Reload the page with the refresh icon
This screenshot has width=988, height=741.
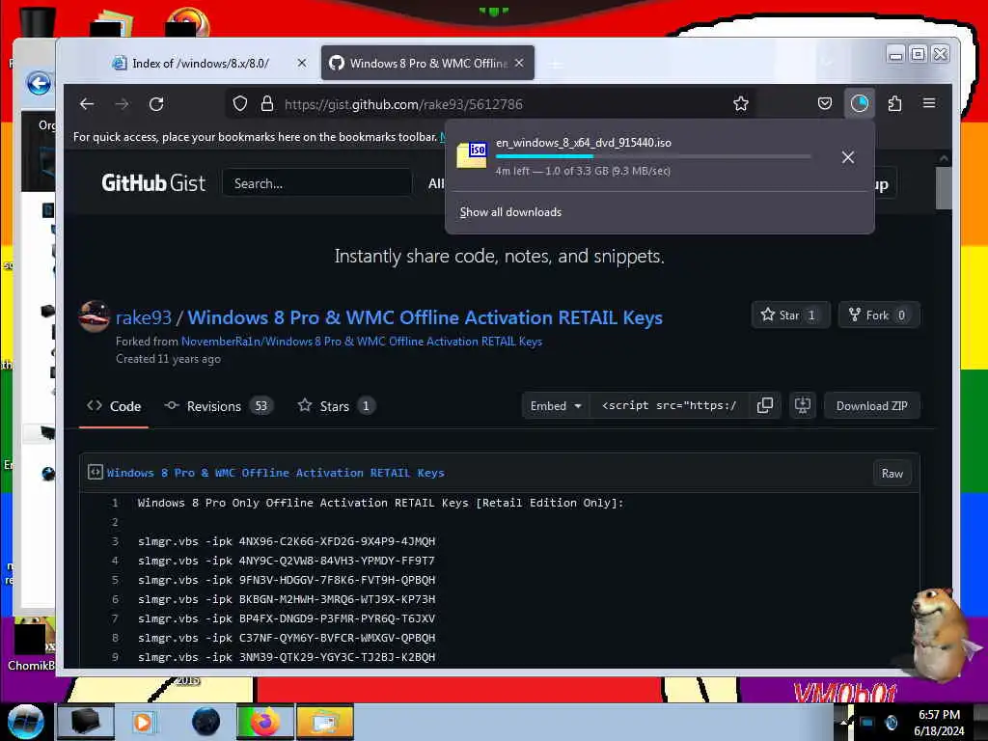pyautogui.click(x=156, y=104)
